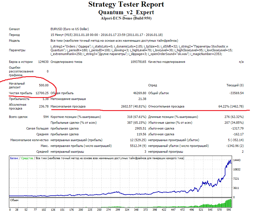
Task: Click the 299 tick on the trade axis
Action: (118, 210)
